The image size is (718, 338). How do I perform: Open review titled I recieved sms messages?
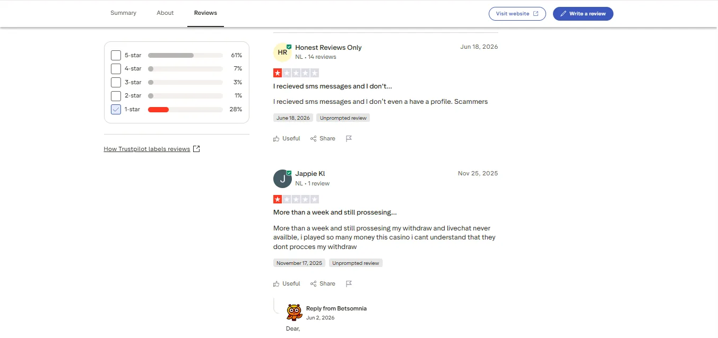coord(333,86)
